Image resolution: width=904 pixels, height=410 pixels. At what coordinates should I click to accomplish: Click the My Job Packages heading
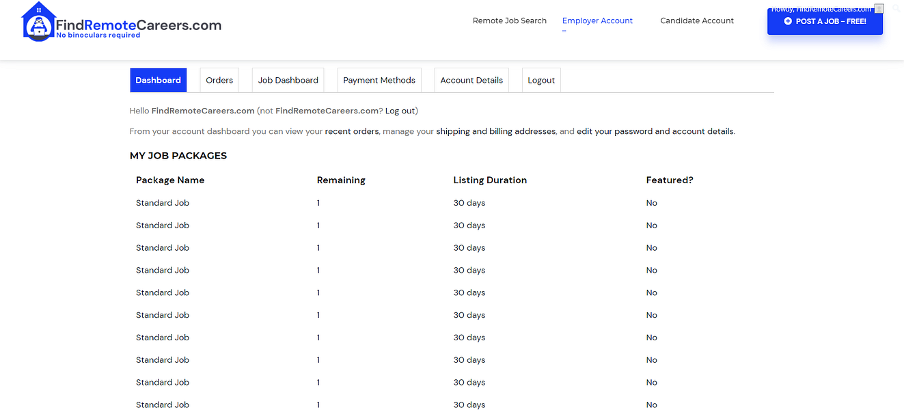pyautogui.click(x=178, y=156)
